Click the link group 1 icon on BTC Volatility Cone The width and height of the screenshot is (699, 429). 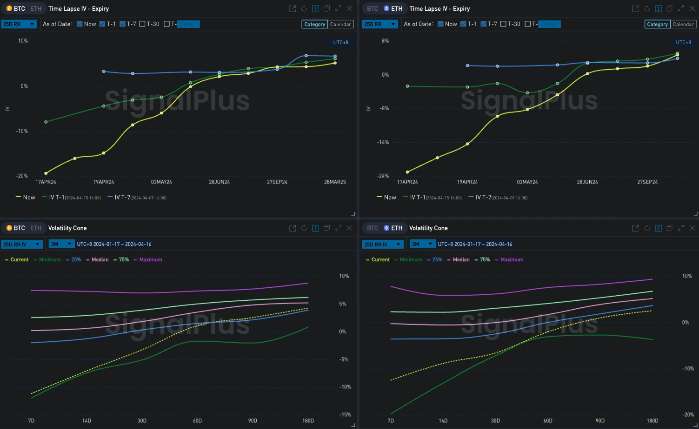click(x=315, y=228)
